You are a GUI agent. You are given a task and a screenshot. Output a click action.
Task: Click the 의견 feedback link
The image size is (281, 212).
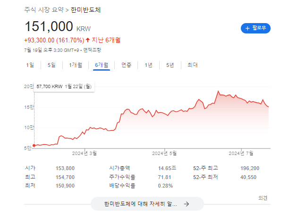pyautogui.click(x=263, y=198)
